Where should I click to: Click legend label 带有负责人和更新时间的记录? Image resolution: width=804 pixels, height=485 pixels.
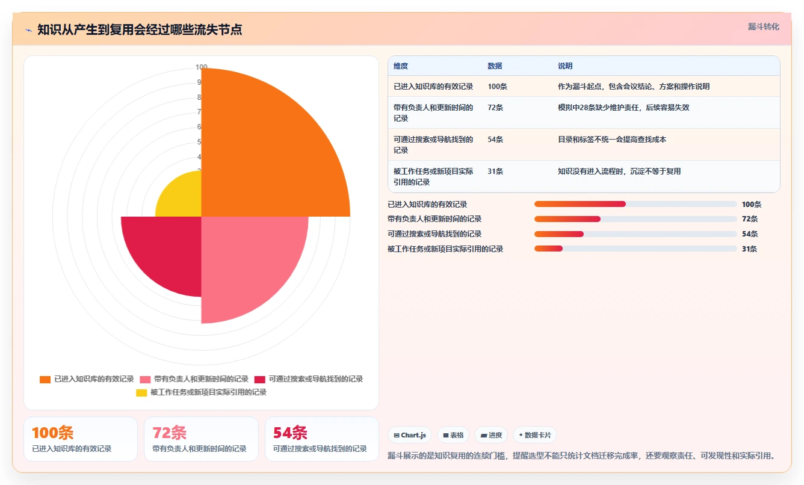pos(201,379)
